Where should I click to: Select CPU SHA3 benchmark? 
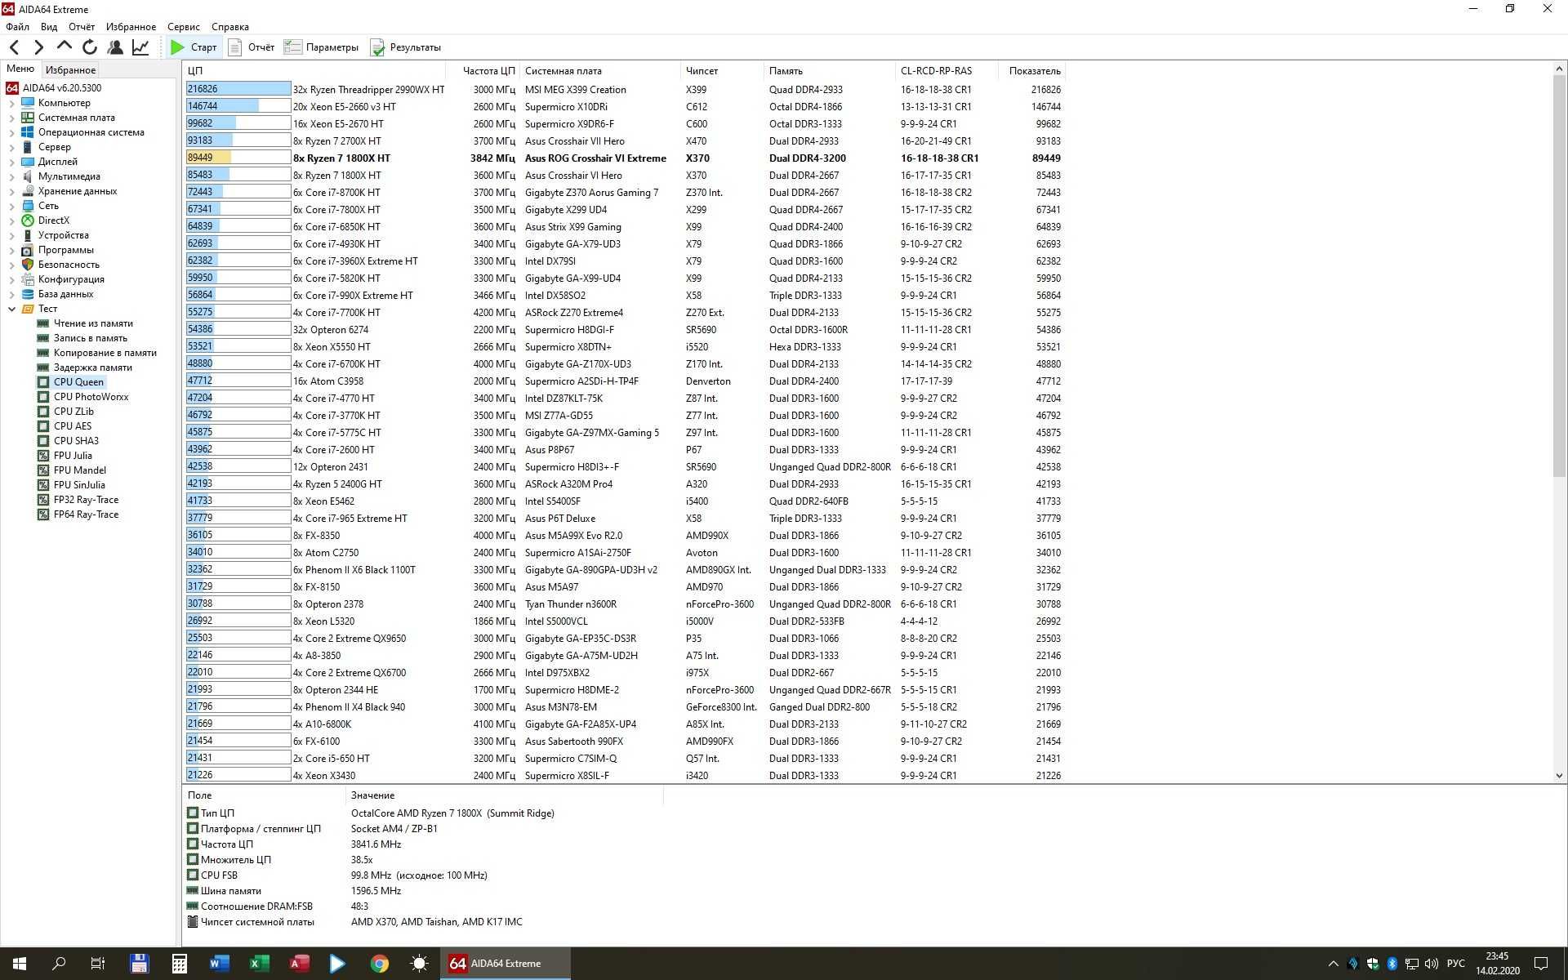point(76,441)
